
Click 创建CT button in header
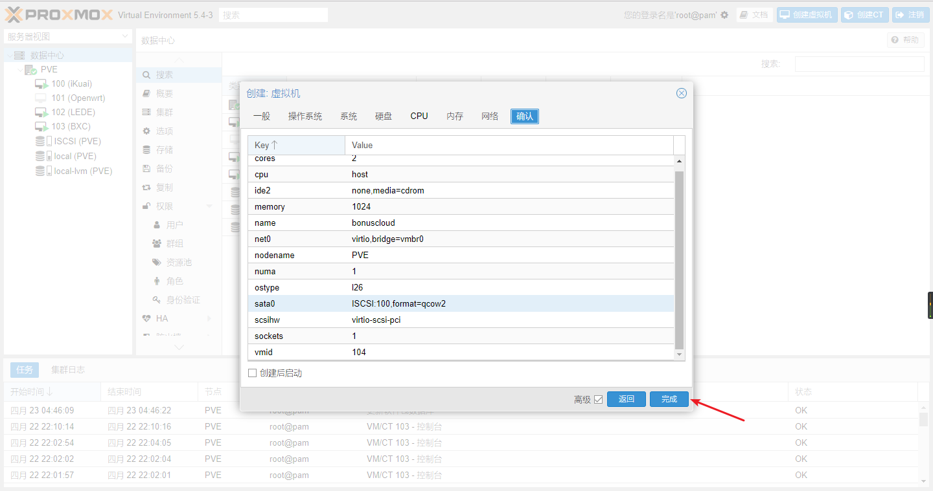point(865,15)
